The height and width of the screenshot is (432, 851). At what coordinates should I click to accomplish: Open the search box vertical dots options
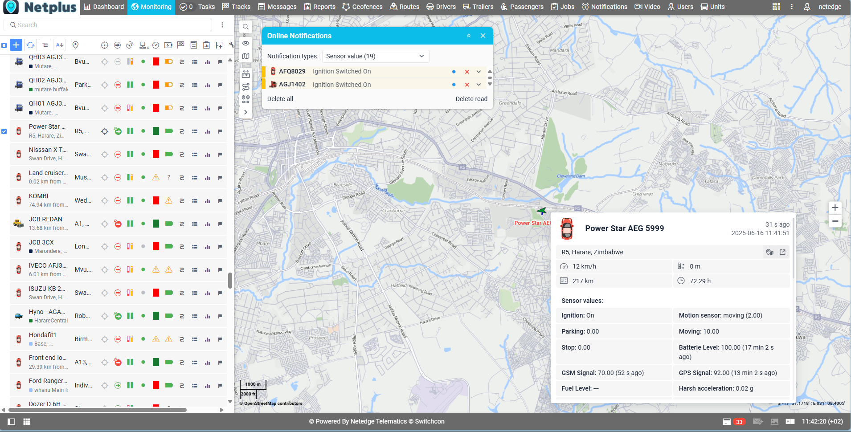point(222,25)
